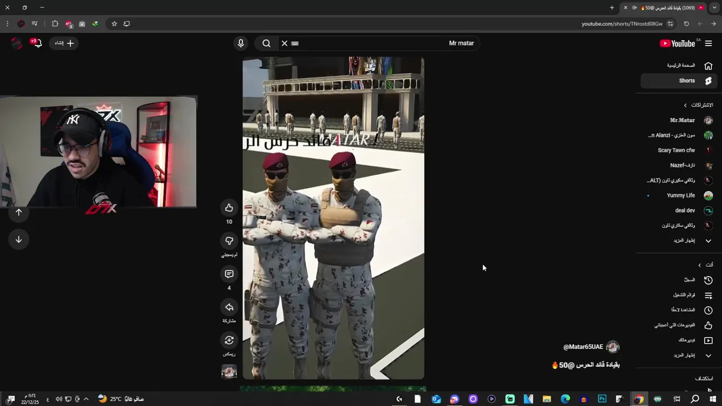
Task: Open browser tab search dropdown
Action: click(x=714, y=7)
